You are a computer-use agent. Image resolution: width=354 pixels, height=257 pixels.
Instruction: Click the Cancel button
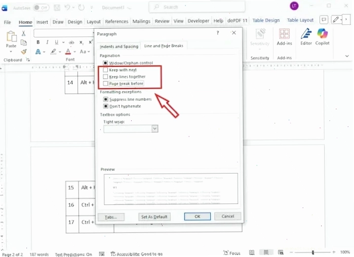click(x=227, y=216)
